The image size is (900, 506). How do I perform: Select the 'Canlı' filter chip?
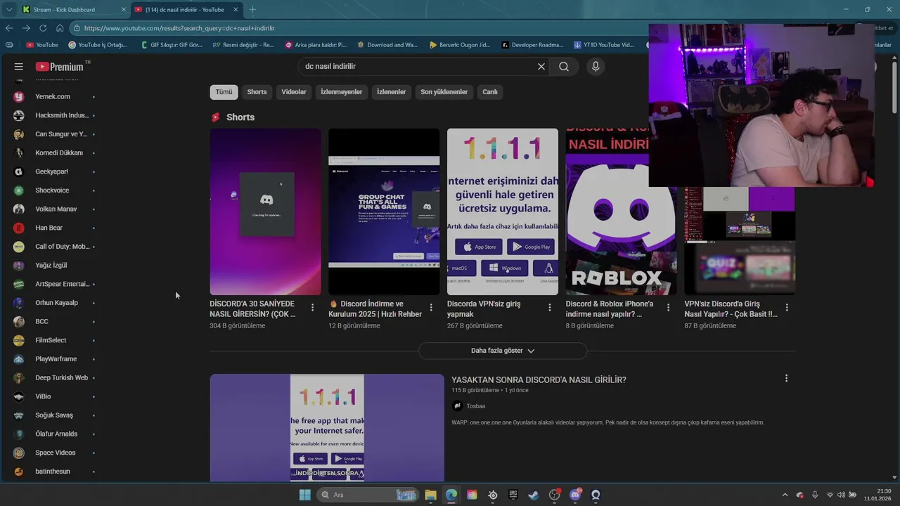(490, 92)
